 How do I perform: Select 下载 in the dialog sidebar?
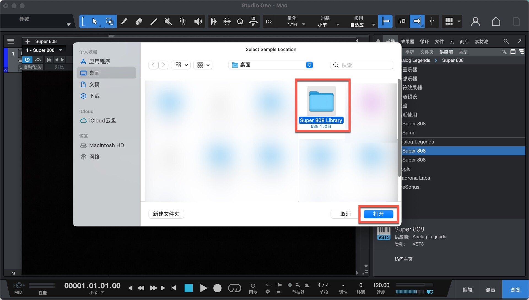click(x=94, y=96)
